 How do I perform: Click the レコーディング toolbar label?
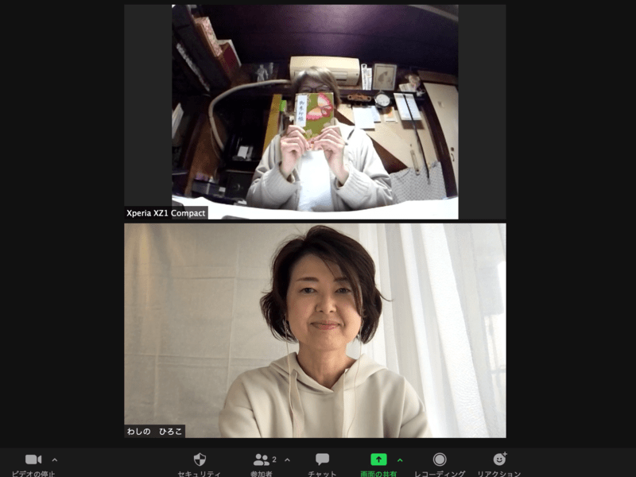(x=439, y=474)
